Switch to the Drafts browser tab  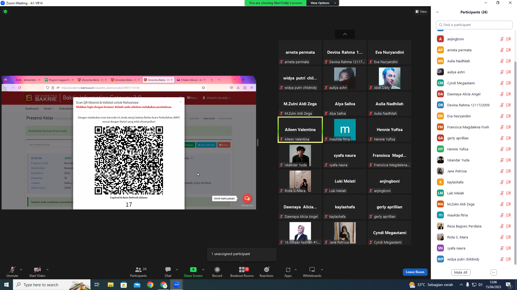click(x=26, y=80)
